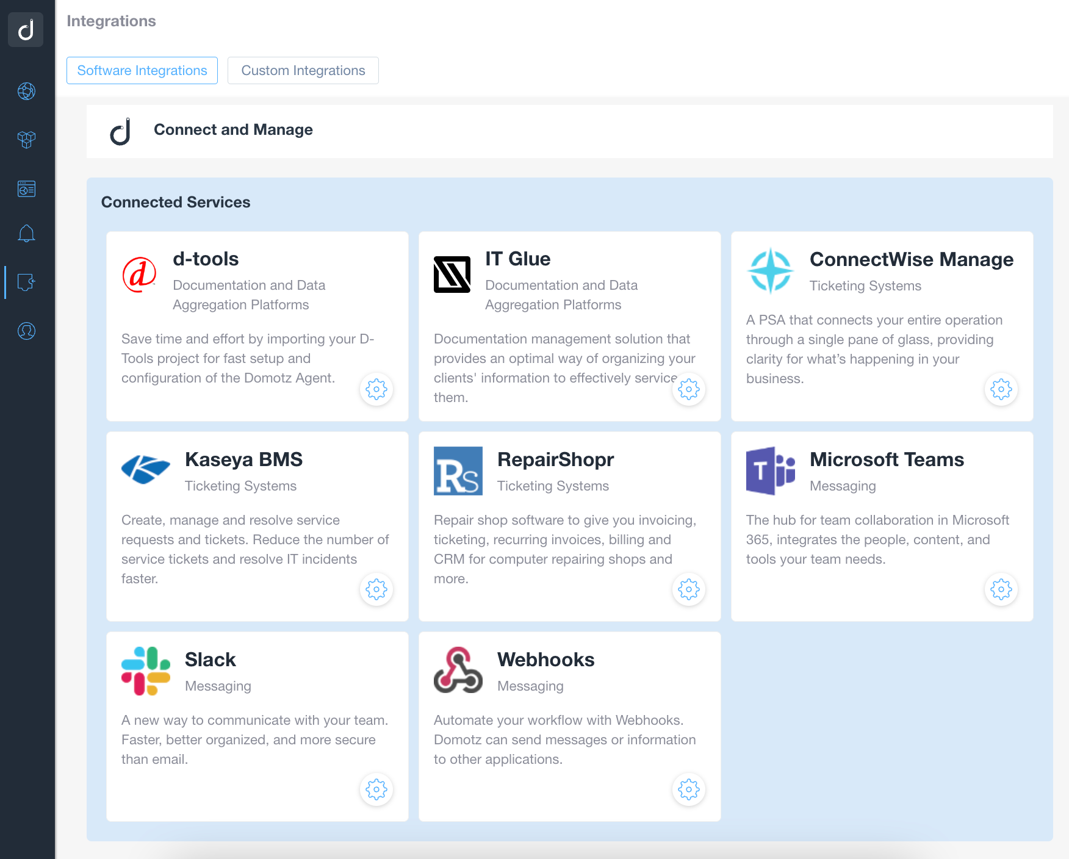Click the IT Glue logo
The image size is (1069, 859).
(x=452, y=275)
